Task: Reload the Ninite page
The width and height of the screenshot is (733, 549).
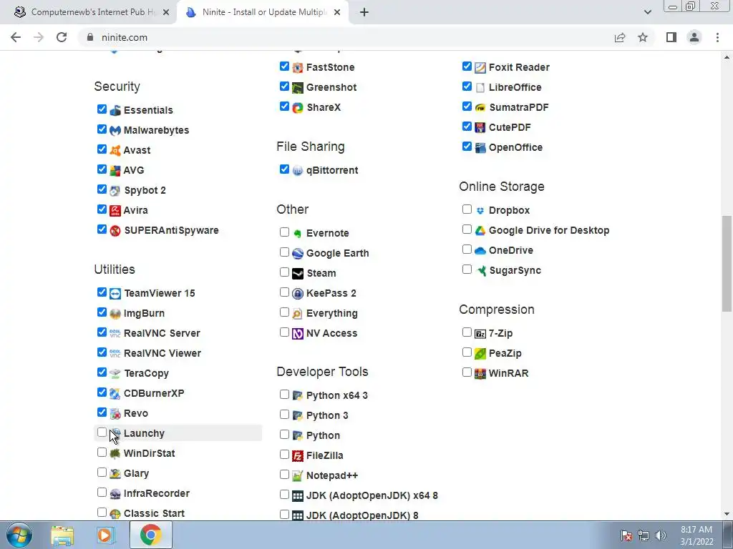Action: tap(62, 37)
